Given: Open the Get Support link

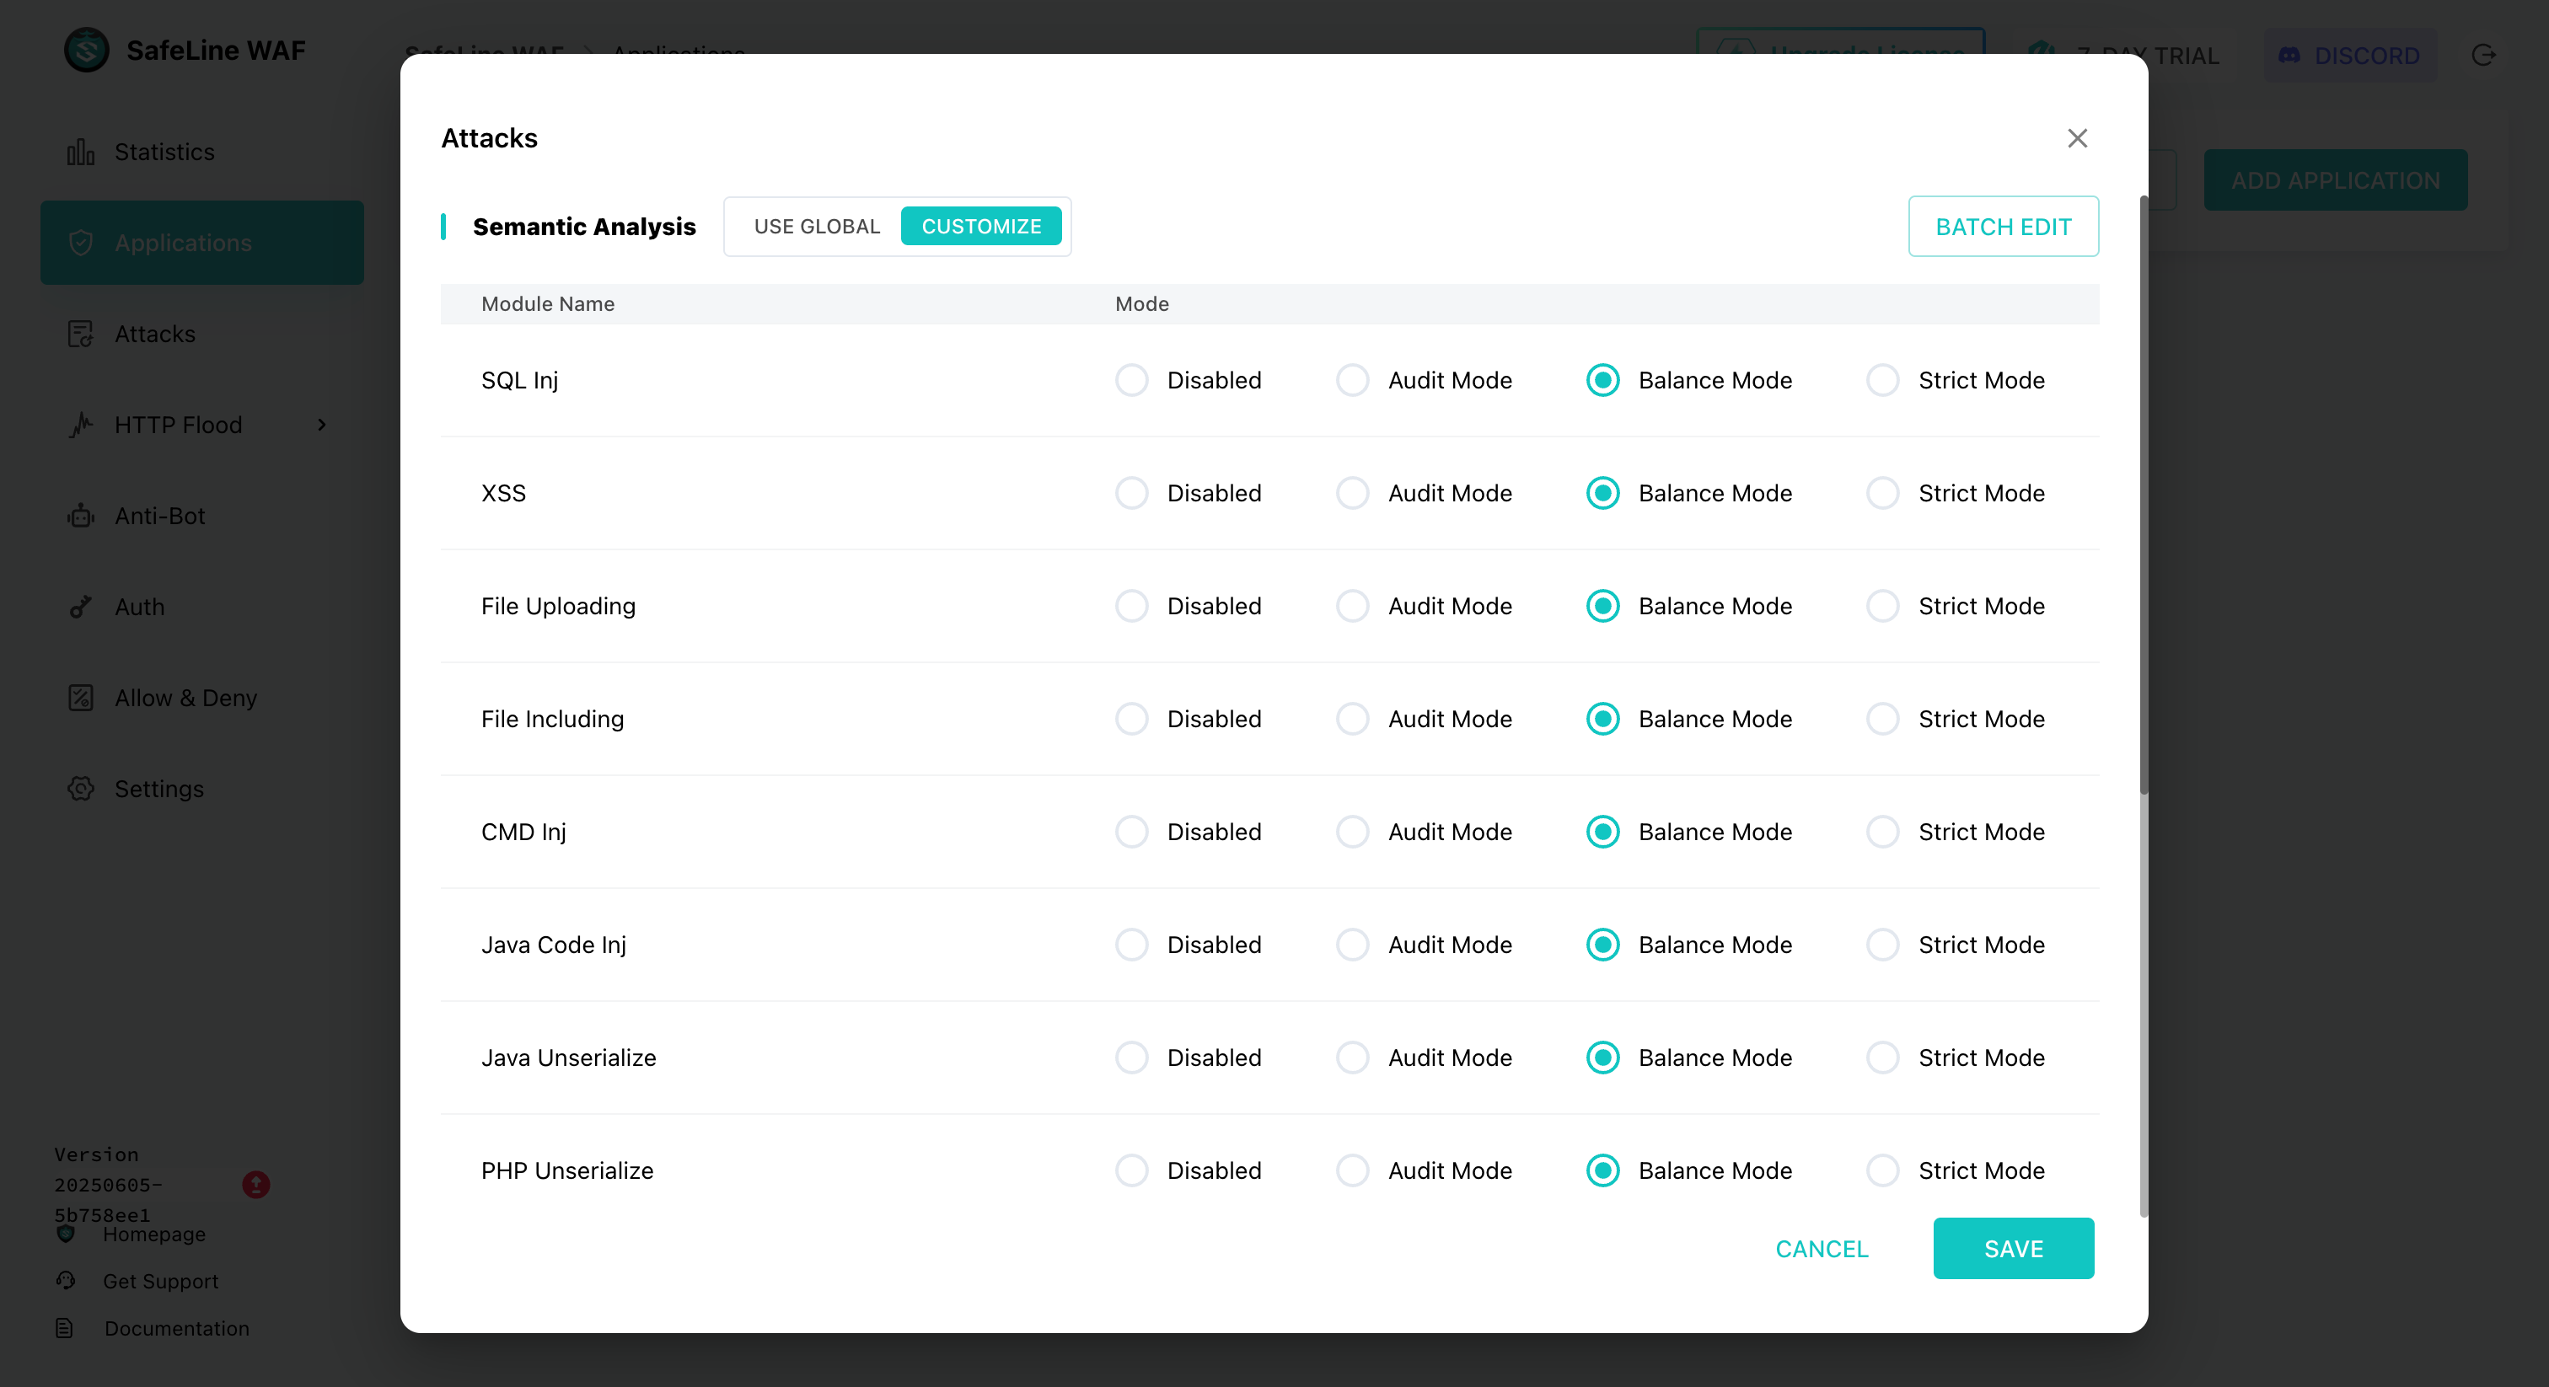Looking at the screenshot, I should [160, 1281].
